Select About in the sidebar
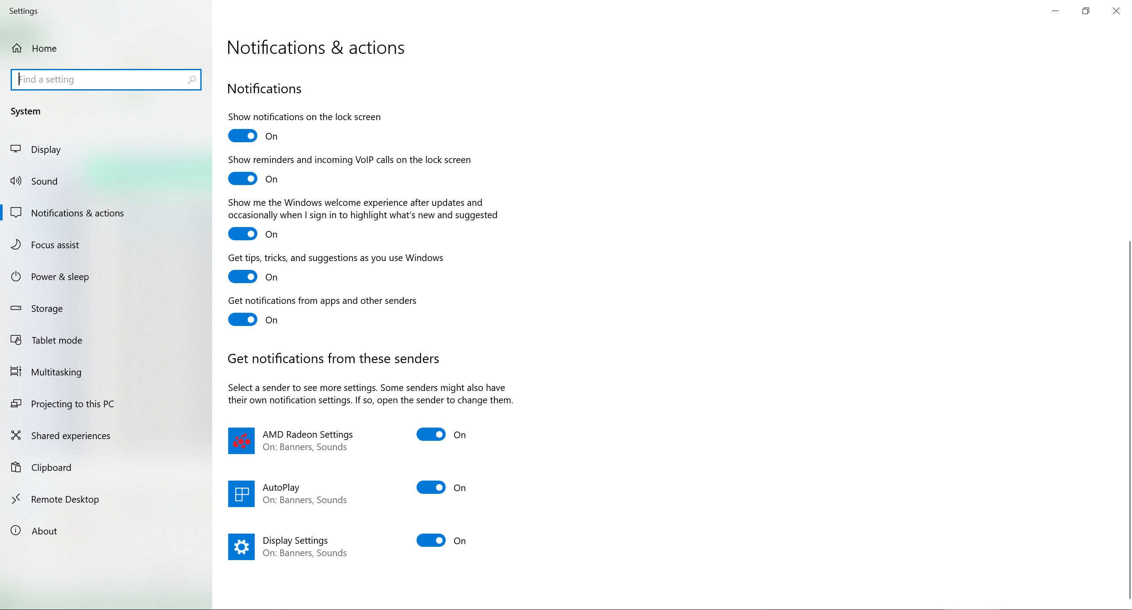1132x610 pixels. [43, 530]
